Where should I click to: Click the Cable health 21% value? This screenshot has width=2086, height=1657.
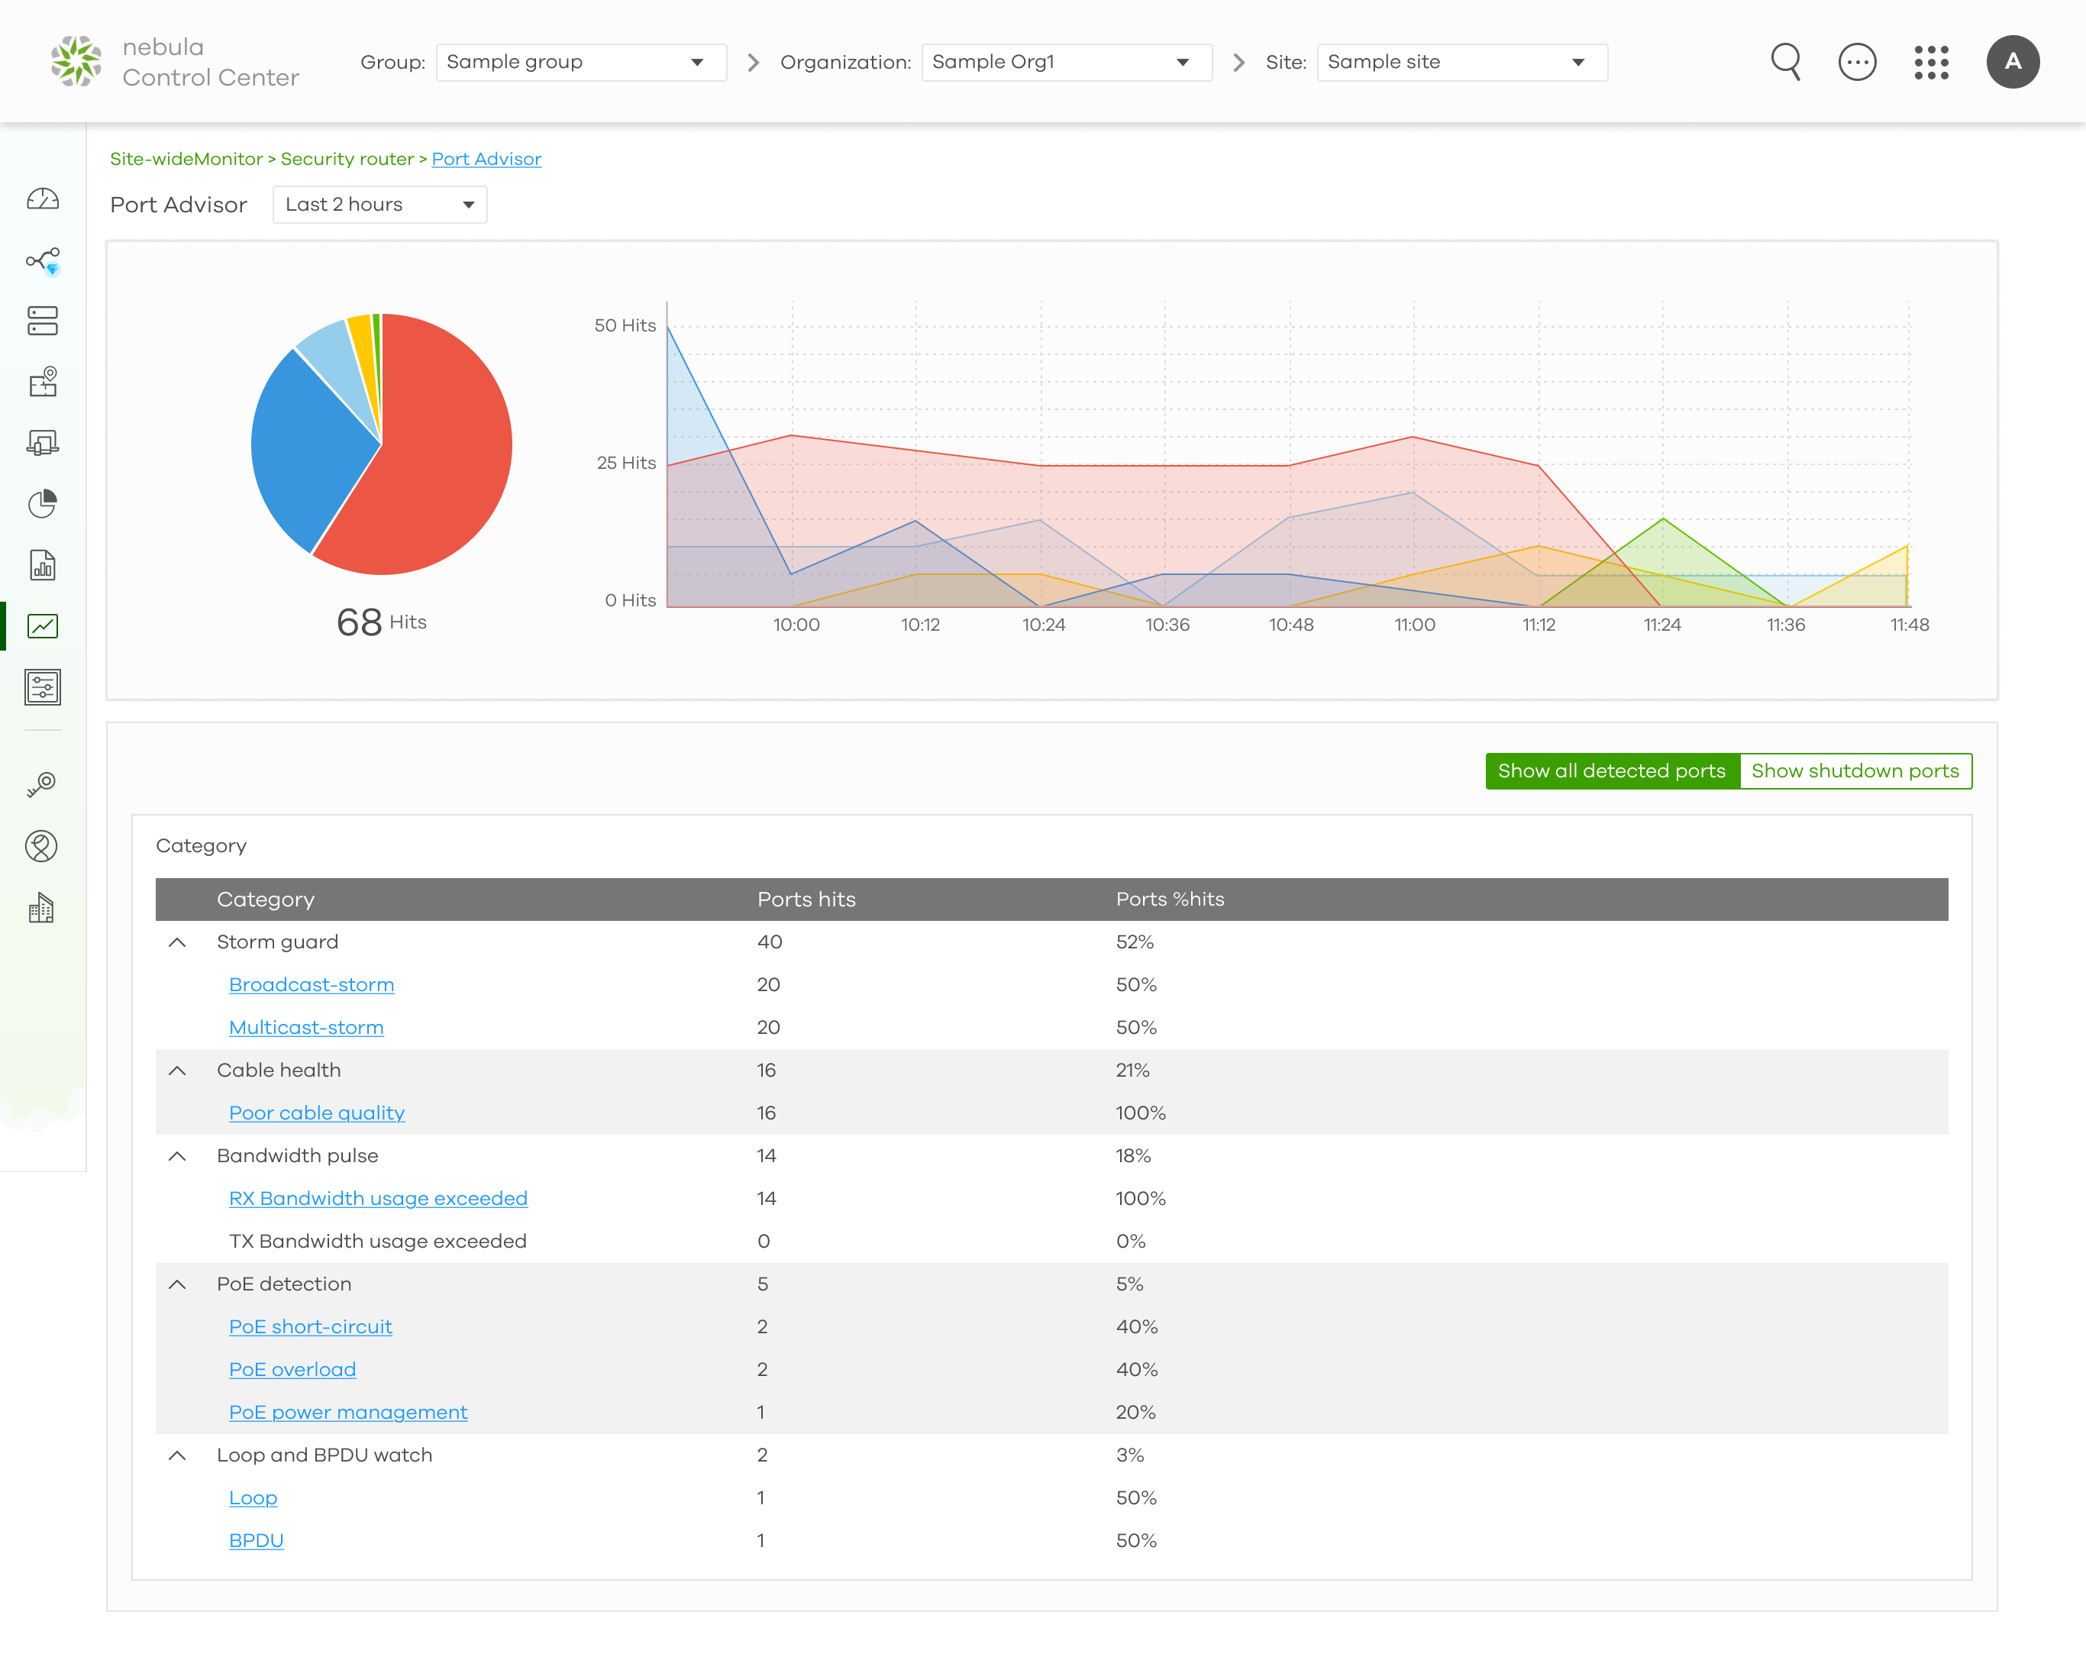tap(1132, 1071)
